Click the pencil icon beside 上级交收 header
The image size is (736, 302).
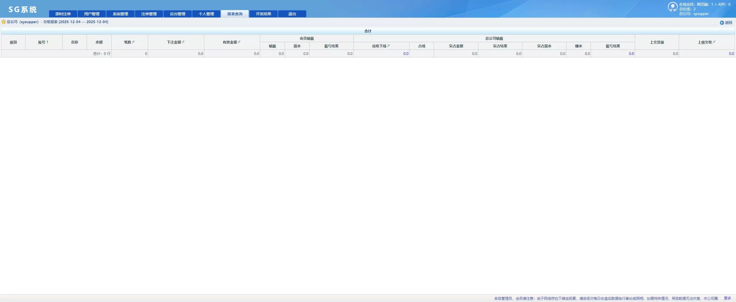[x=714, y=42]
